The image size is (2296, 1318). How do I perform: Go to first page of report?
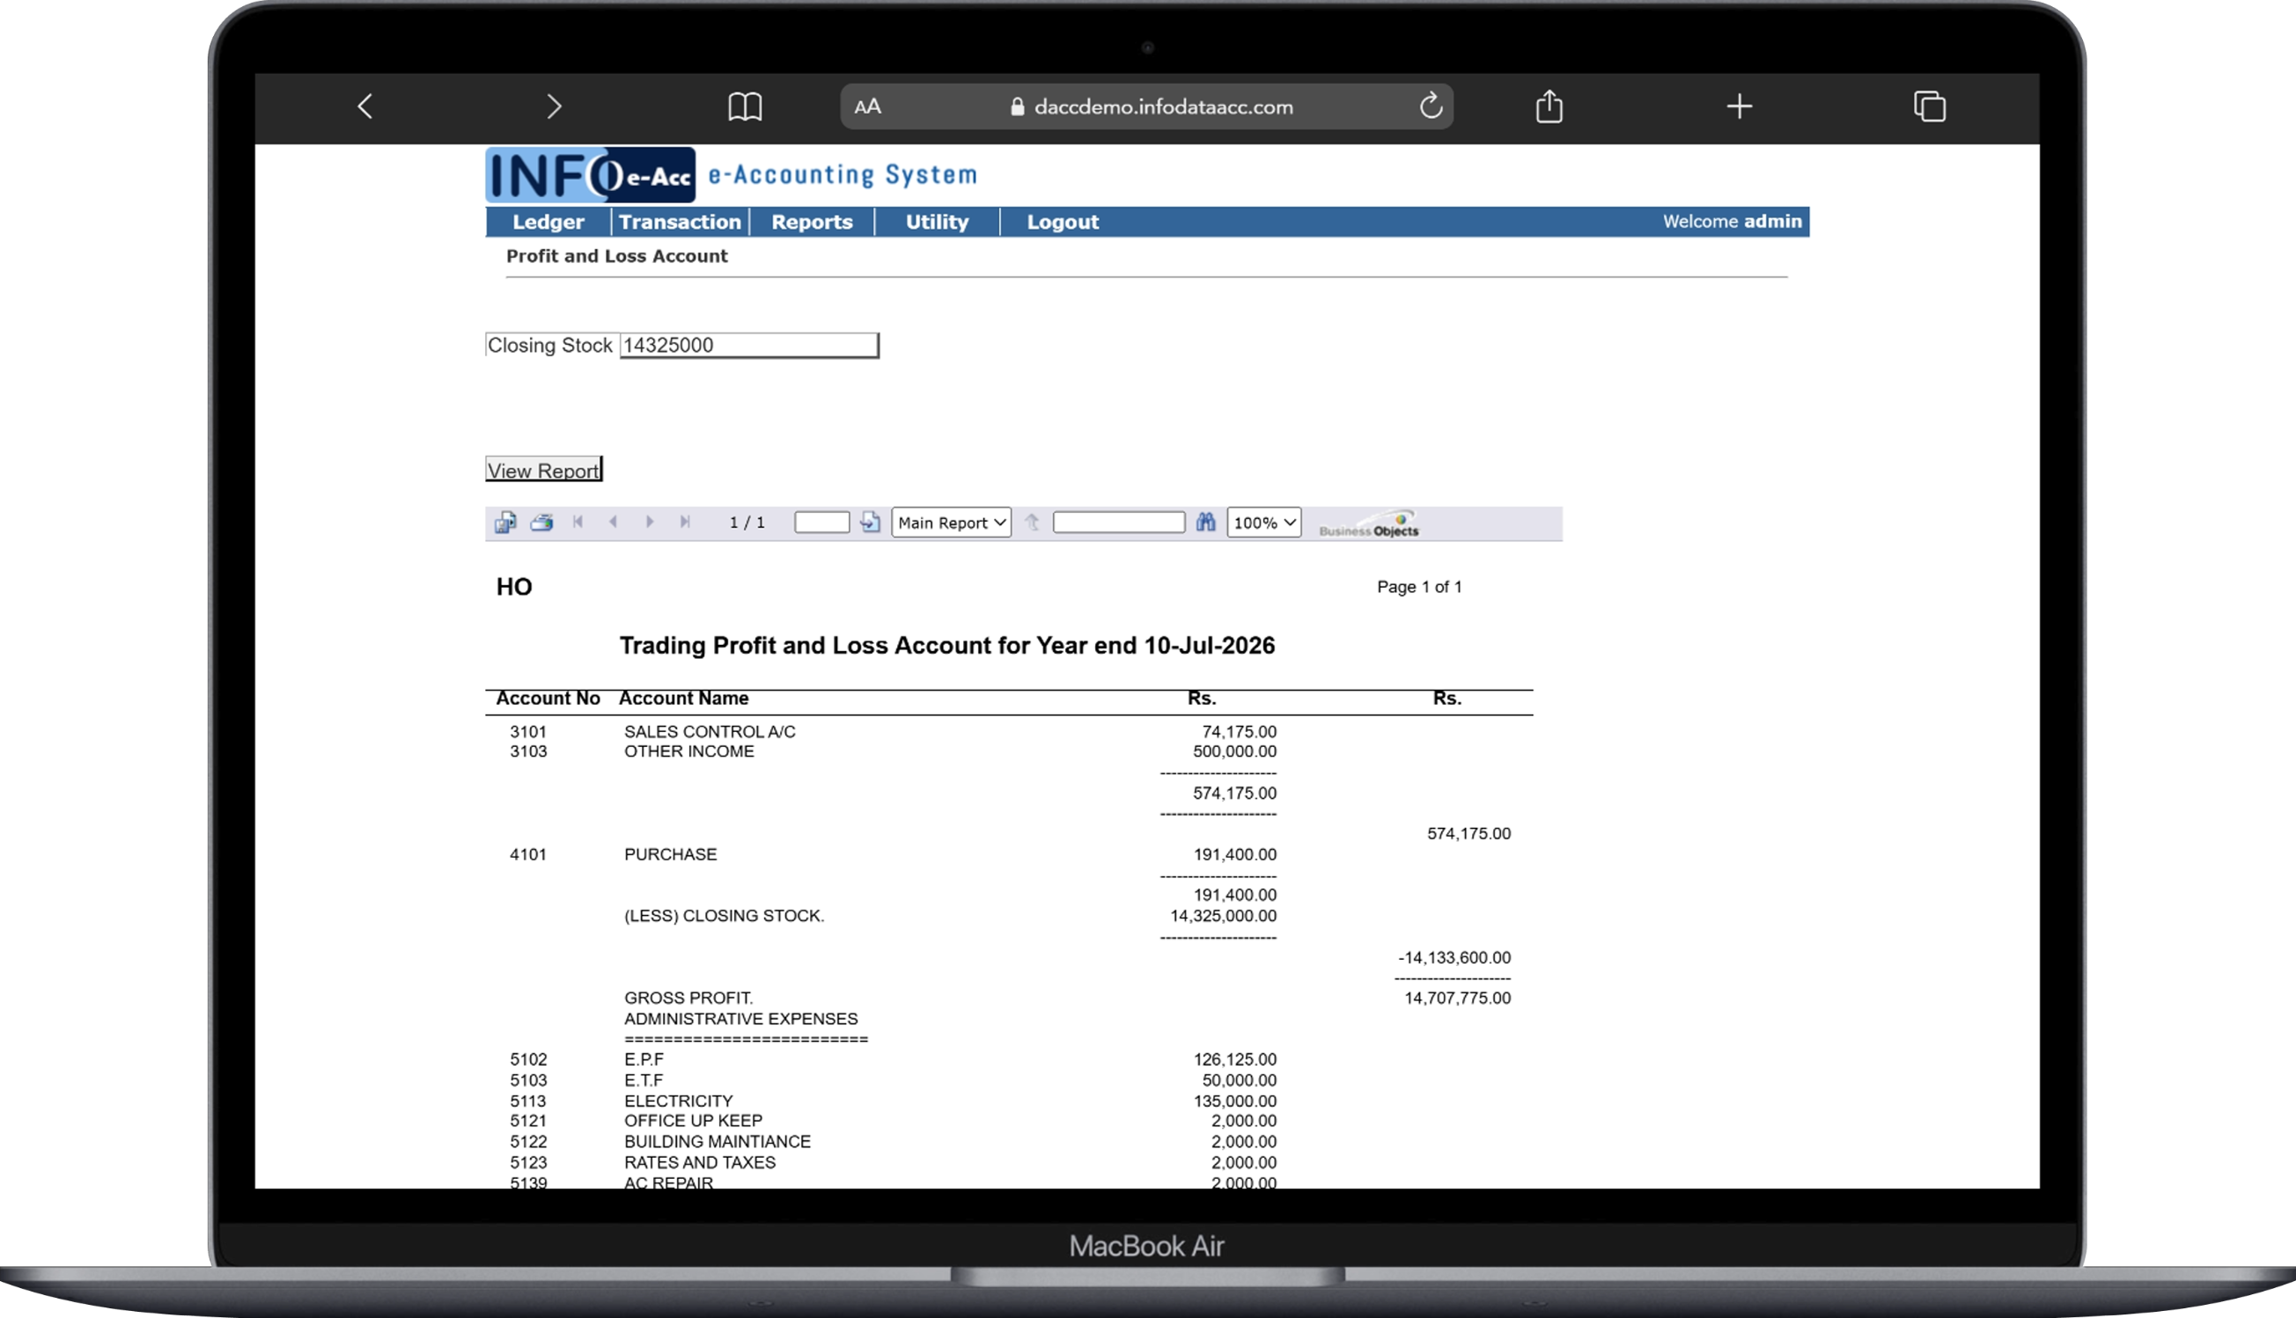click(x=578, y=522)
